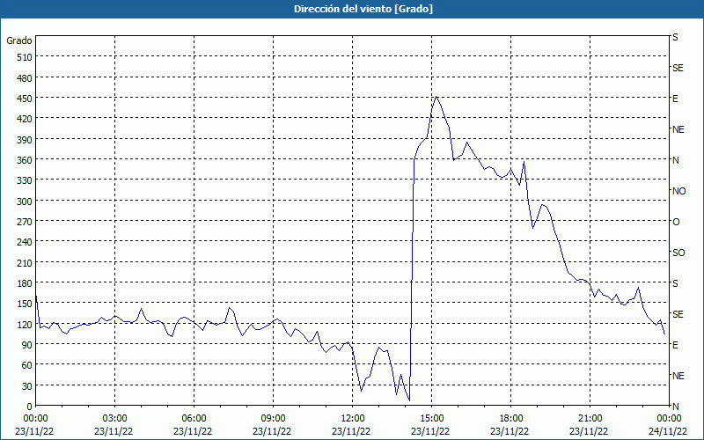The image size is (704, 440).
Task: Select the 23/11/22 date under 12:00
Action: pyautogui.click(x=351, y=431)
